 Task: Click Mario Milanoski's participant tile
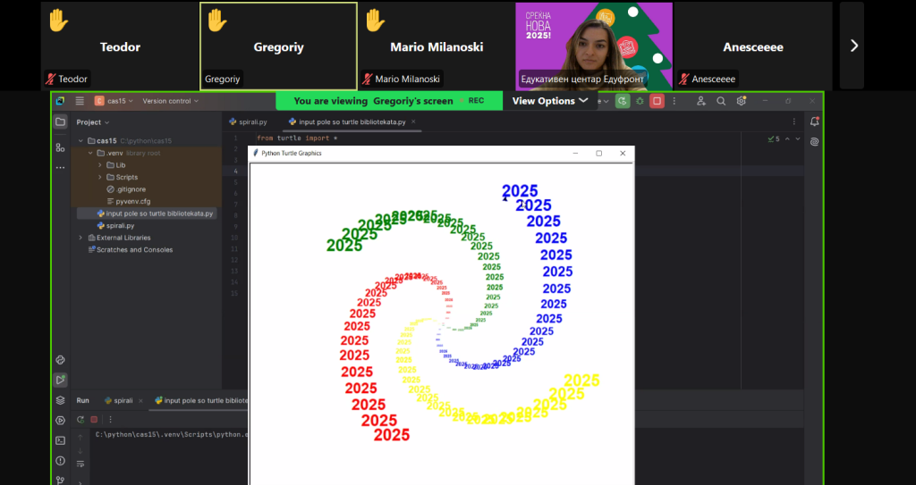tap(437, 46)
